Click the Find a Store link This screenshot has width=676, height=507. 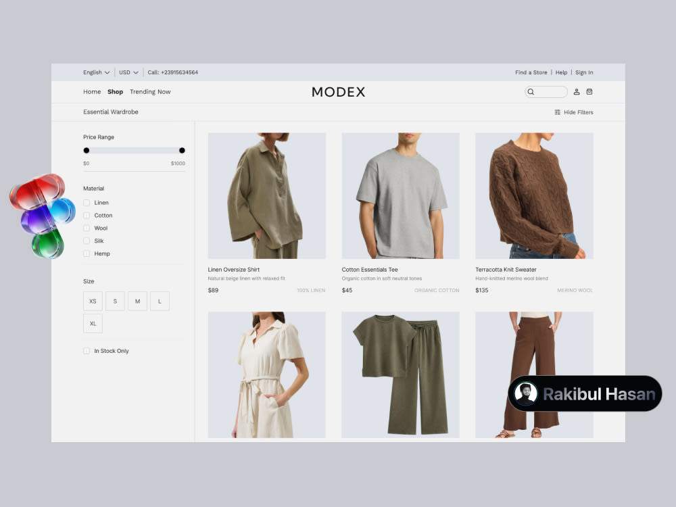click(x=531, y=72)
